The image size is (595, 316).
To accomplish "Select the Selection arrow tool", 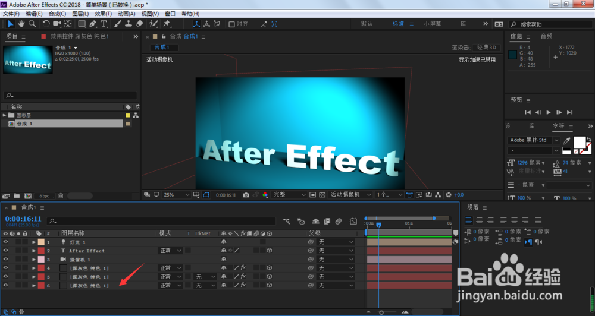I will point(10,24).
